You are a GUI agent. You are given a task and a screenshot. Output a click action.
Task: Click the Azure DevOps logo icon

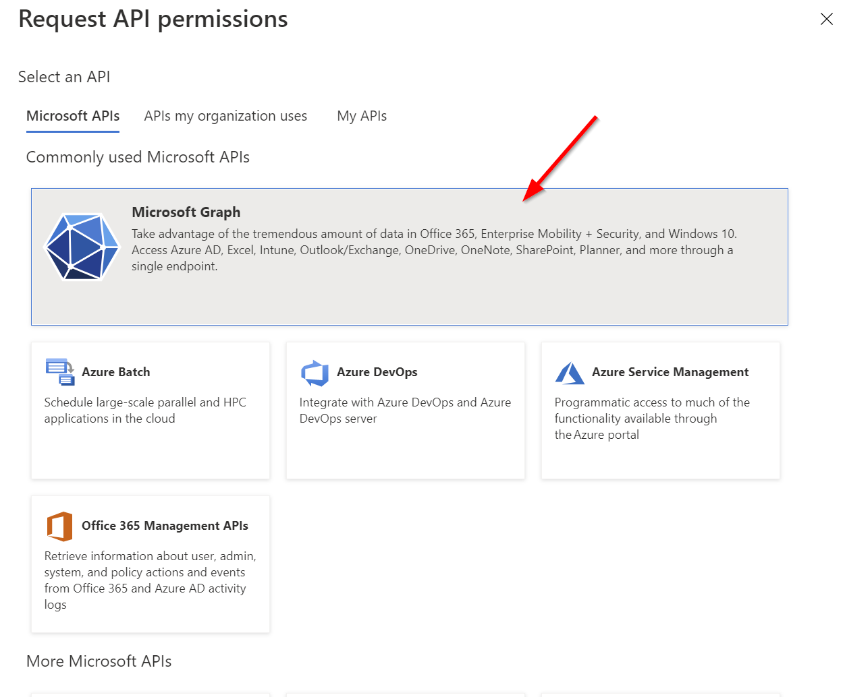315,373
